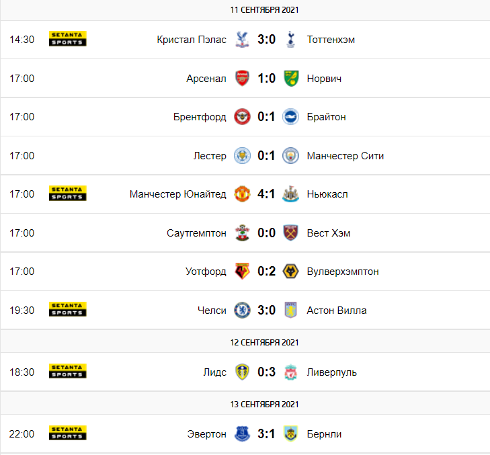Click the Everton club crest
The height and width of the screenshot is (455, 490).
[x=242, y=433]
